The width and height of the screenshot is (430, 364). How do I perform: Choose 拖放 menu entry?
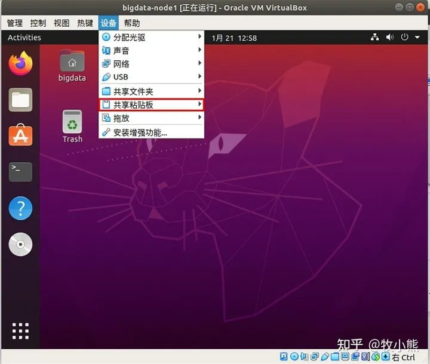pos(152,118)
